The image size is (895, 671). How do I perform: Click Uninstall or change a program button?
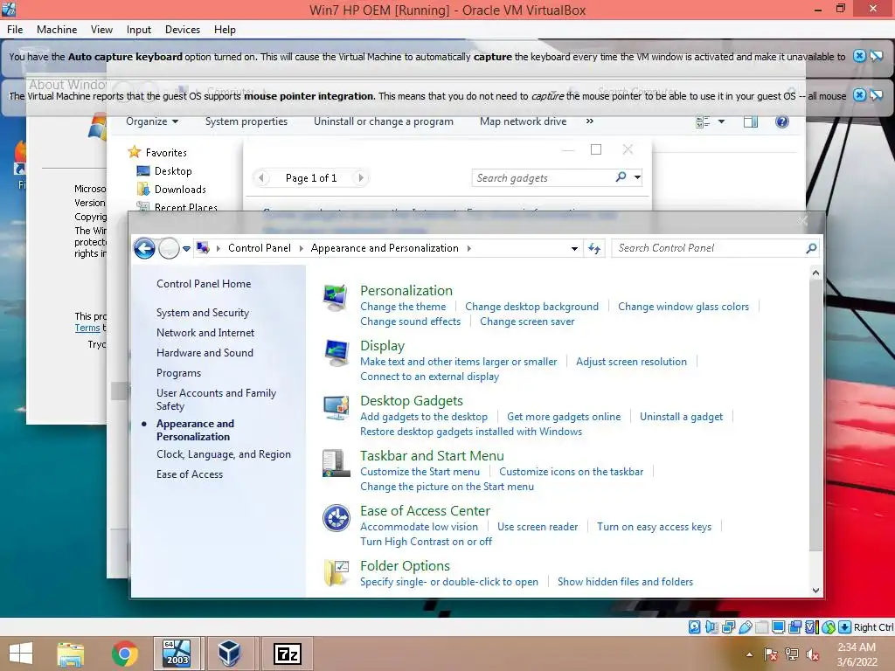384,121
